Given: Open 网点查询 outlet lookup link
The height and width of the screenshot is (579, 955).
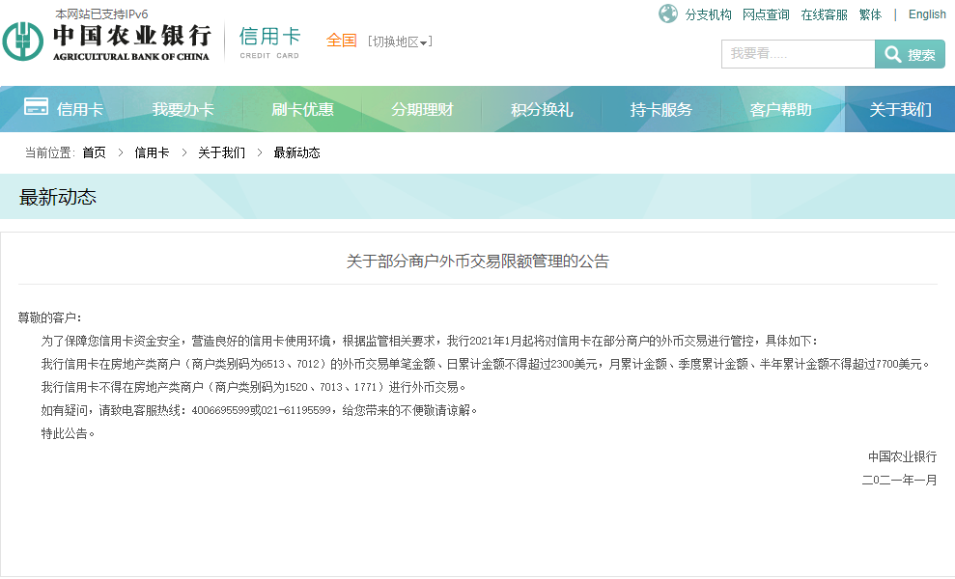Looking at the screenshot, I should tap(766, 14).
